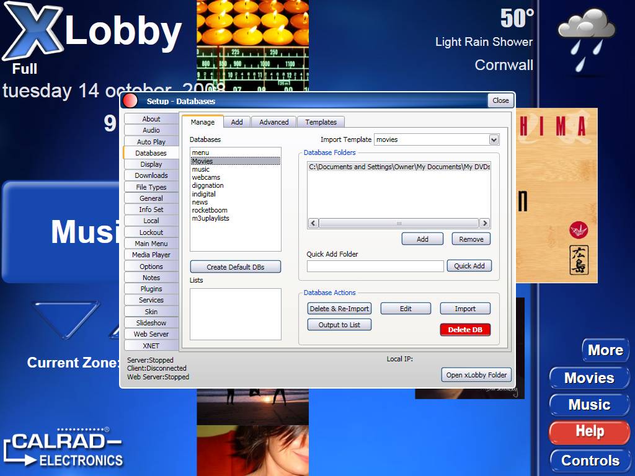The image size is (635, 476).
Task: Click Output to List button
Action: click(339, 325)
